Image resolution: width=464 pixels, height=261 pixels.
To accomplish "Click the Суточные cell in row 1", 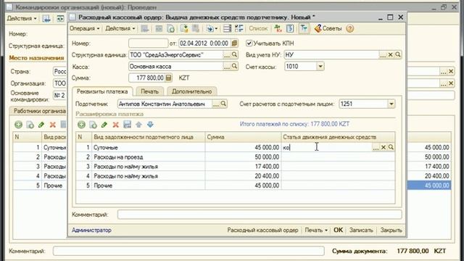I will point(148,147).
